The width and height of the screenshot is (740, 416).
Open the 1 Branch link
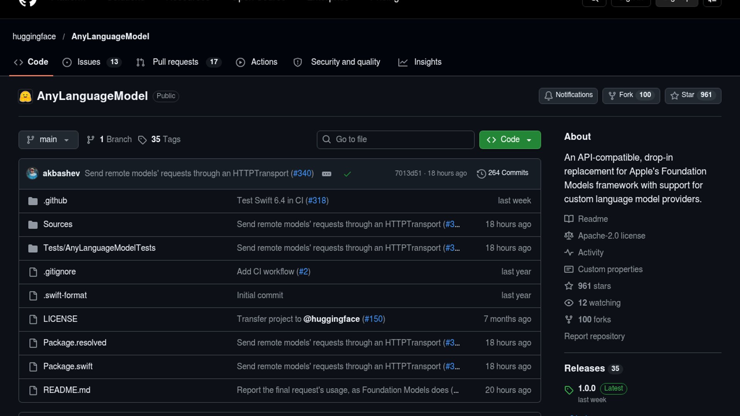tap(109, 139)
